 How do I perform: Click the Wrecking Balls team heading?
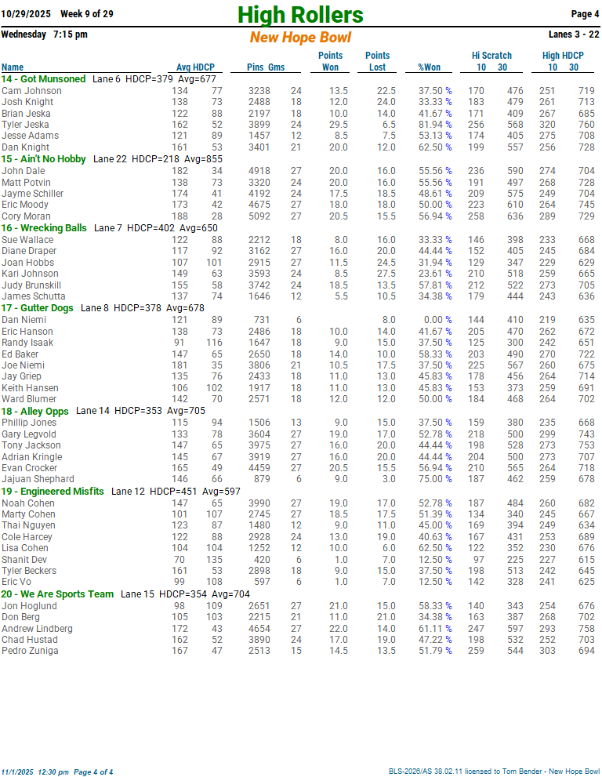click(44, 228)
